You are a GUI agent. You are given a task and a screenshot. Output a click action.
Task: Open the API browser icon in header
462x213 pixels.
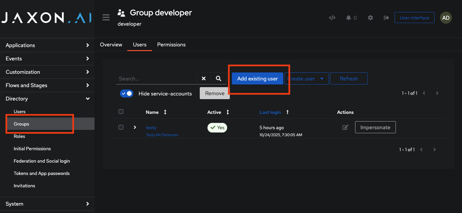pyautogui.click(x=332, y=18)
